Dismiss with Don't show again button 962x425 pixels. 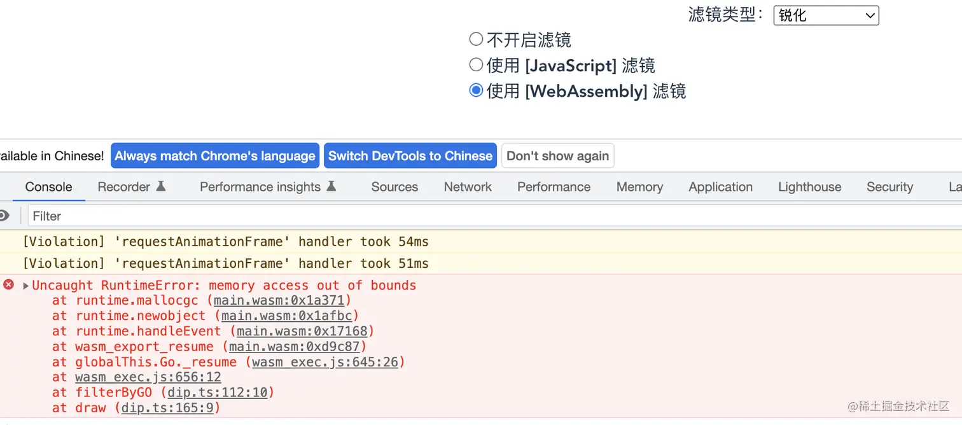coord(557,156)
